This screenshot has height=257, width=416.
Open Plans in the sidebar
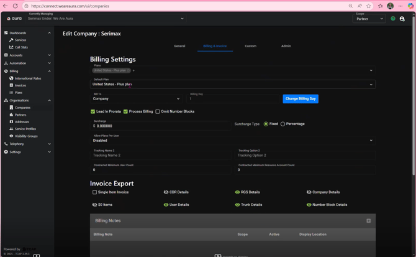click(x=19, y=93)
